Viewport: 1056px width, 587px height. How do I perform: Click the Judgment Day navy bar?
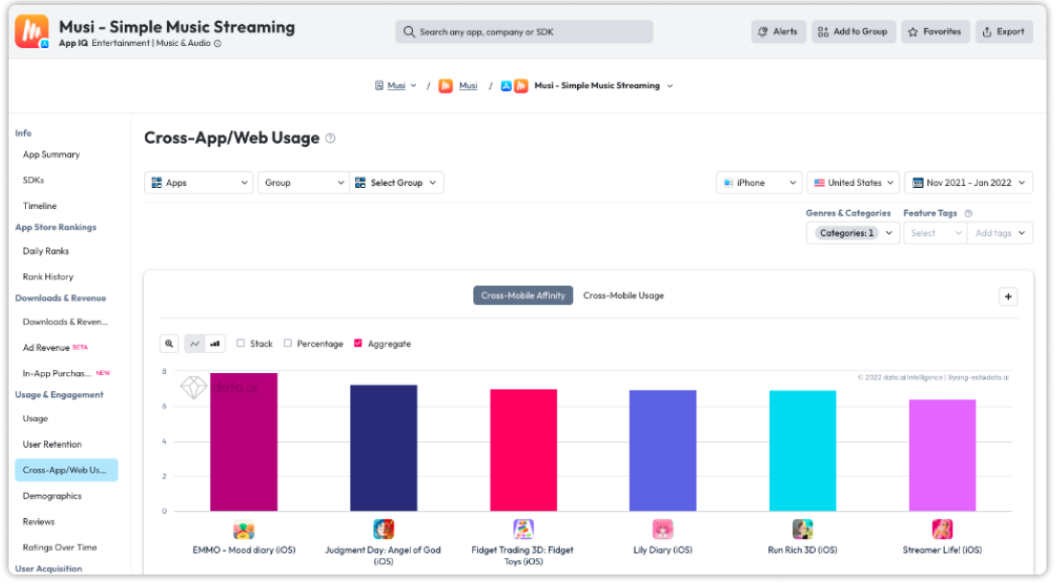coord(383,448)
